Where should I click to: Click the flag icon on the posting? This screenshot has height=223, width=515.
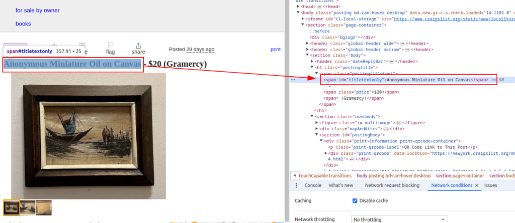pyautogui.click(x=110, y=45)
